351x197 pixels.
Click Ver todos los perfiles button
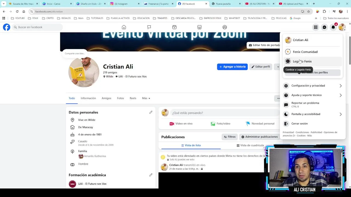click(x=313, y=73)
